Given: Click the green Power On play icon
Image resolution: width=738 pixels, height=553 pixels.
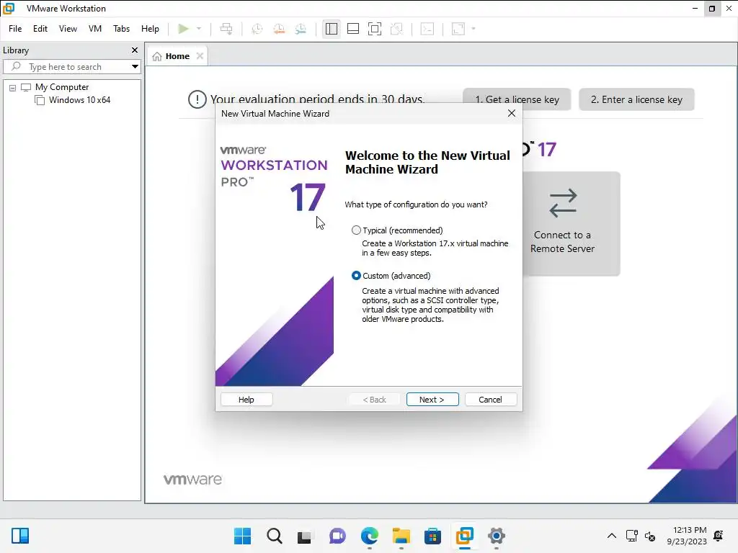Looking at the screenshot, I should [183, 29].
